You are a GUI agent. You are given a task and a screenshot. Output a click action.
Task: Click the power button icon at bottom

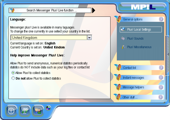click(x=11, y=111)
